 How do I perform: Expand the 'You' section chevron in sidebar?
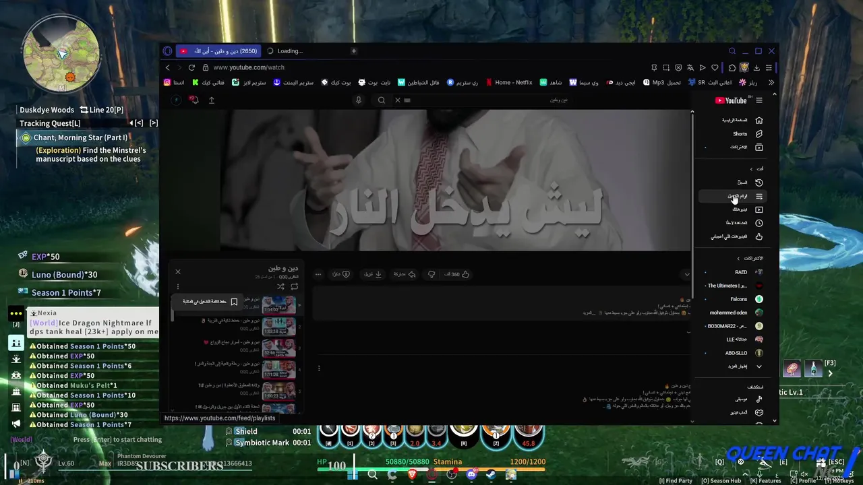tap(751, 168)
